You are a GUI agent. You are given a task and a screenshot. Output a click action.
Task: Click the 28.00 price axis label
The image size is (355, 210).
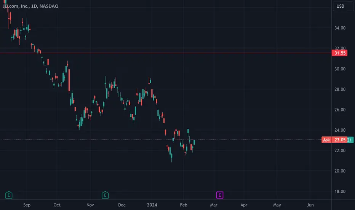(x=340, y=89)
